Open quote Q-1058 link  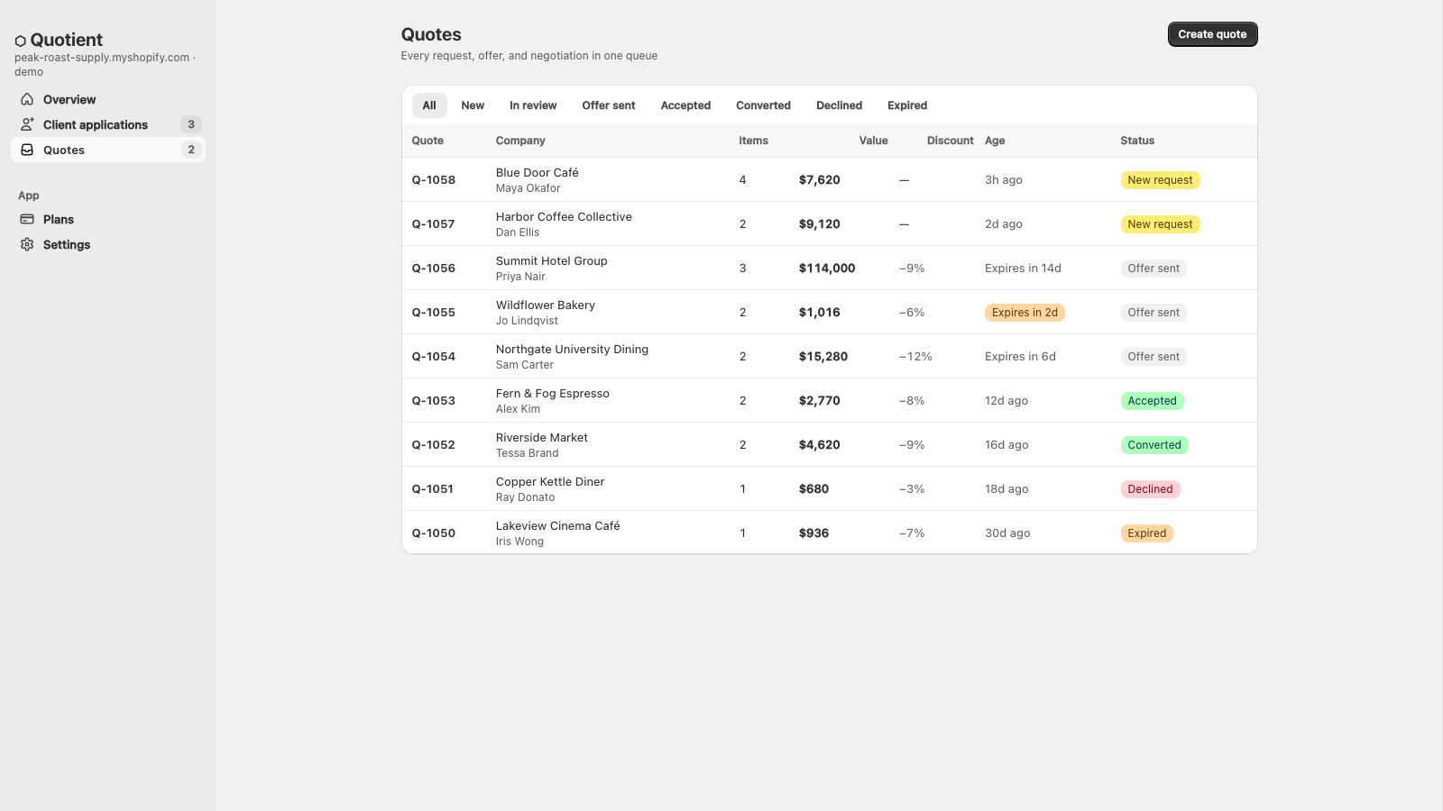pyautogui.click(x=434, y=180)
